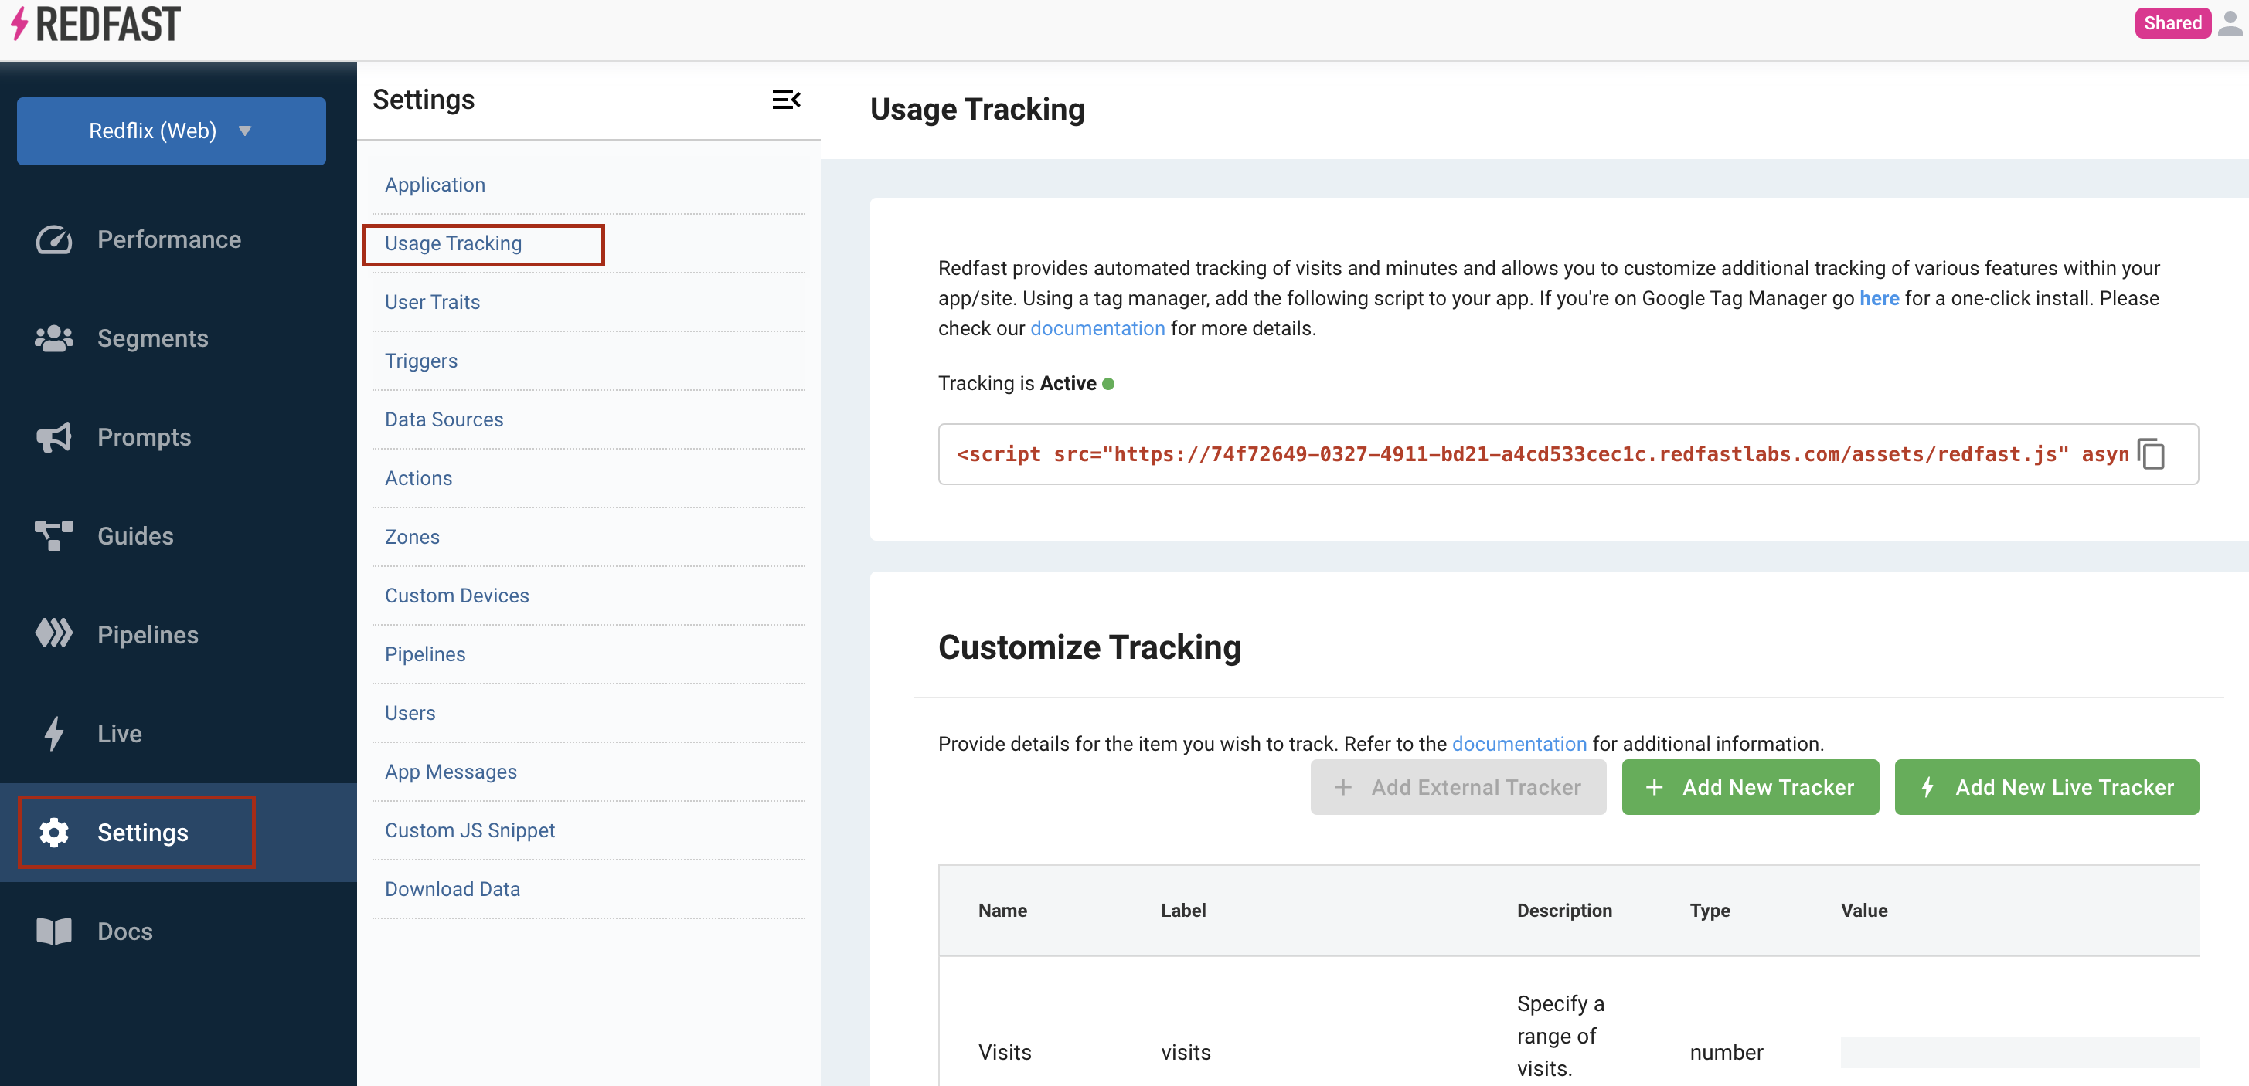Click the Usage Tracking page heading
2249x1086 pixels.
pyautogui.click(x=977, y=109)
